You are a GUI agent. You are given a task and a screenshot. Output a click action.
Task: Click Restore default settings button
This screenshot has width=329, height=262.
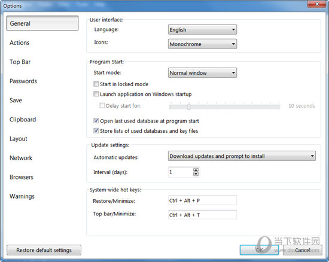44,250
